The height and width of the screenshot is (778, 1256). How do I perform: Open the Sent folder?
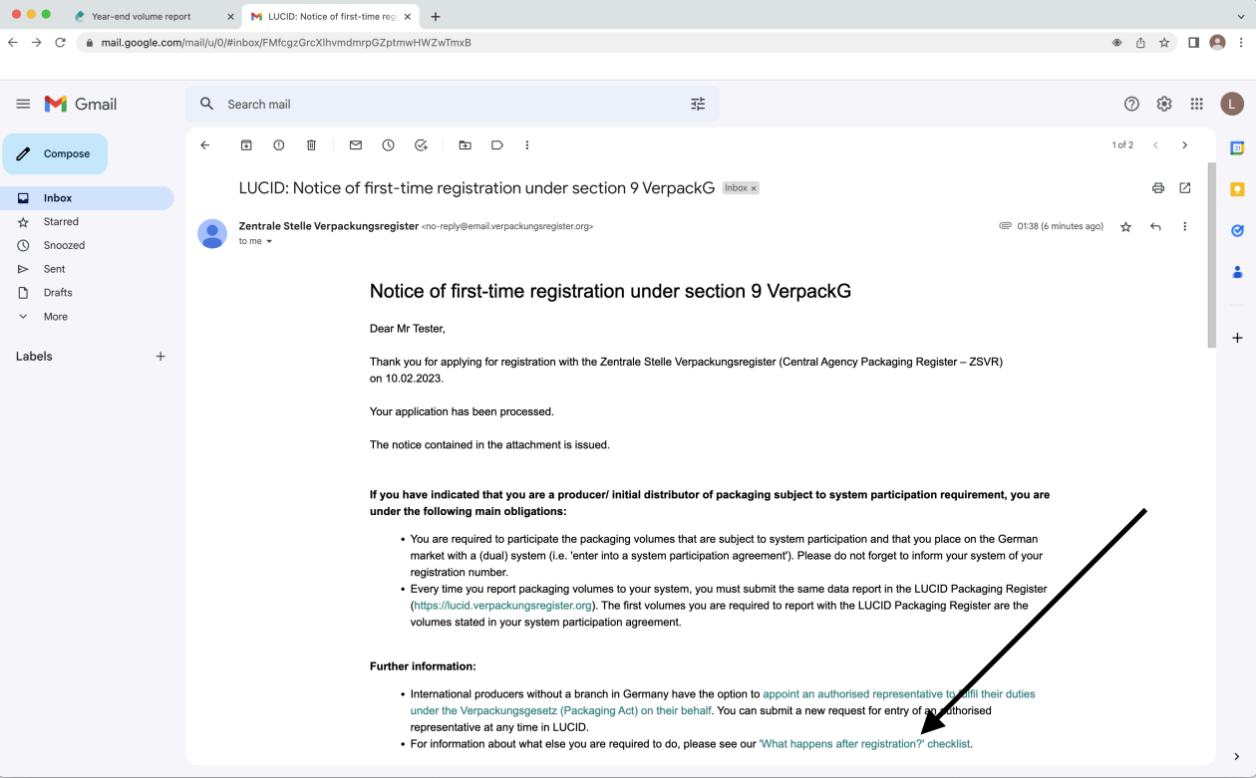tap(54, 269)
